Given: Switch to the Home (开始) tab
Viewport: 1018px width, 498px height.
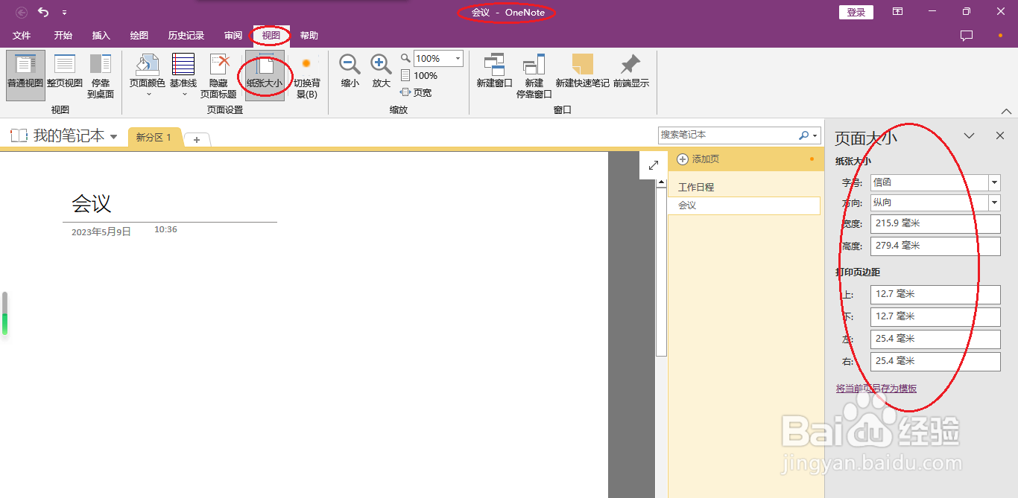Looking at the screenshot, I should coord(63,35).
